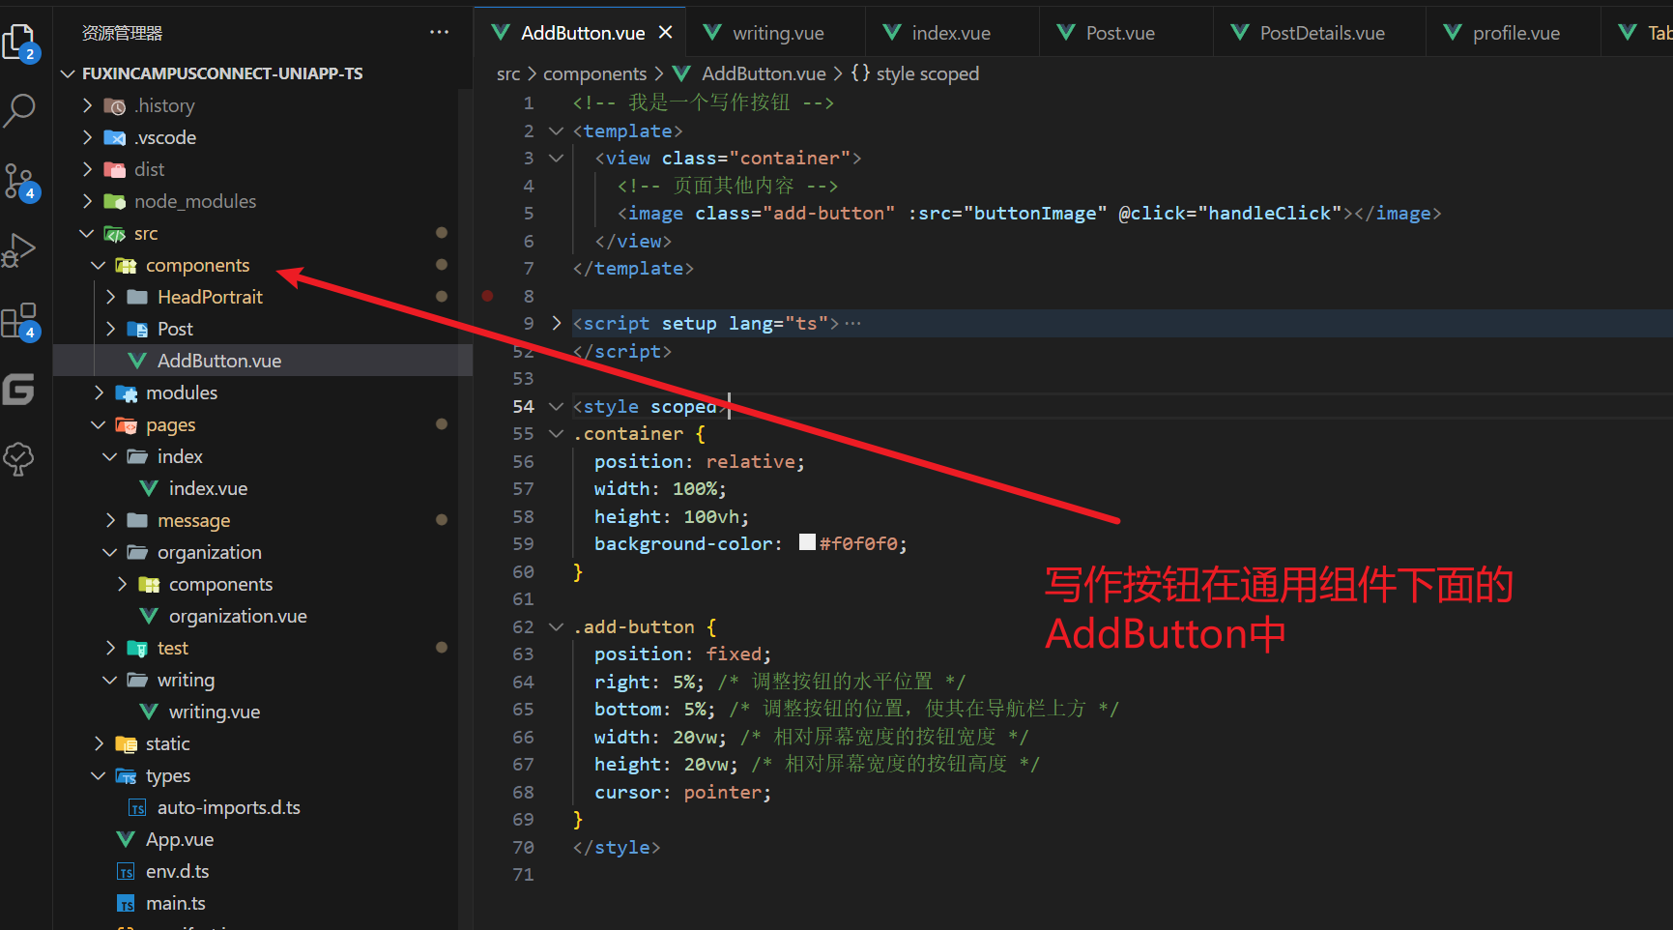Viewport: 1673px width, 930px height.
Task: Click the Vue icon beside App.vue
Action: (x=126, y=839)
